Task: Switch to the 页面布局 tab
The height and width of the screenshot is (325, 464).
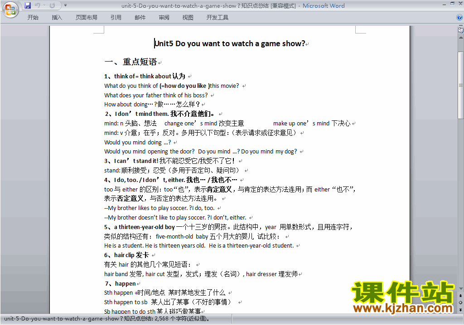Action: point(87,18)
